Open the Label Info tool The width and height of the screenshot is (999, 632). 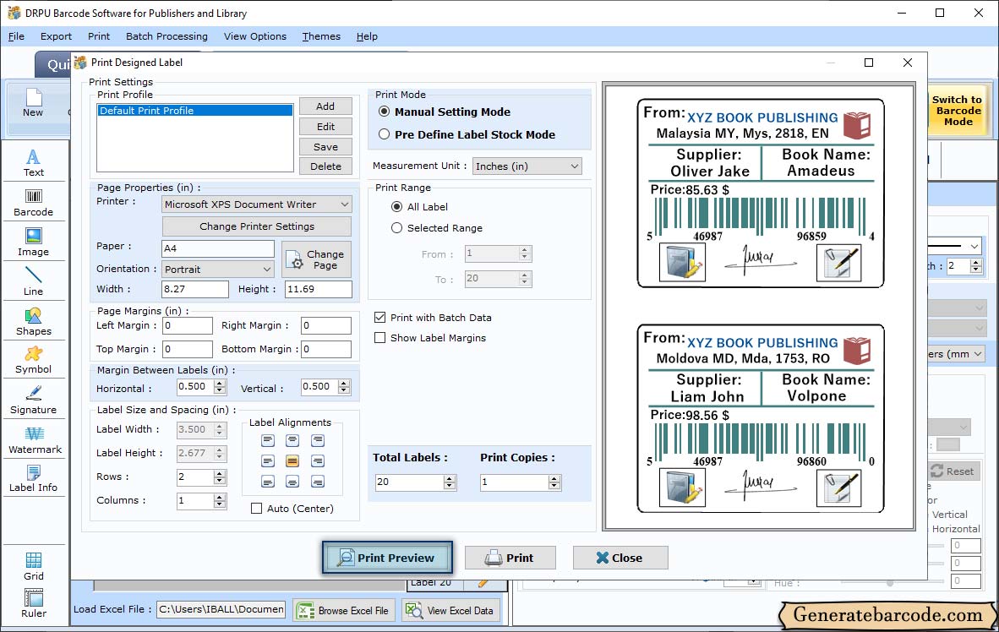33,478
